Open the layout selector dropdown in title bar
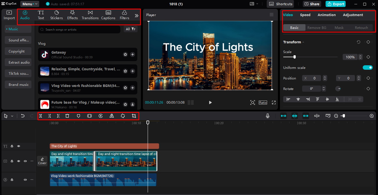The width and height of the screenshot is (378, 195). click(x=254, y=4)
